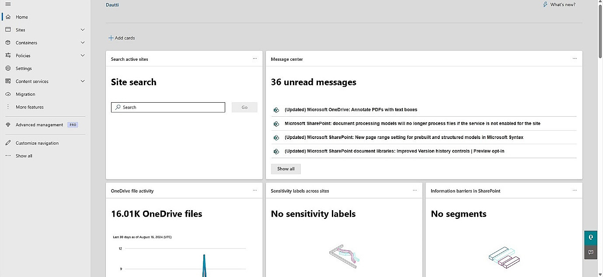Click the OneDrive file activity chart spike
Screen dimensions: 603x277
(x=204, y=265)
